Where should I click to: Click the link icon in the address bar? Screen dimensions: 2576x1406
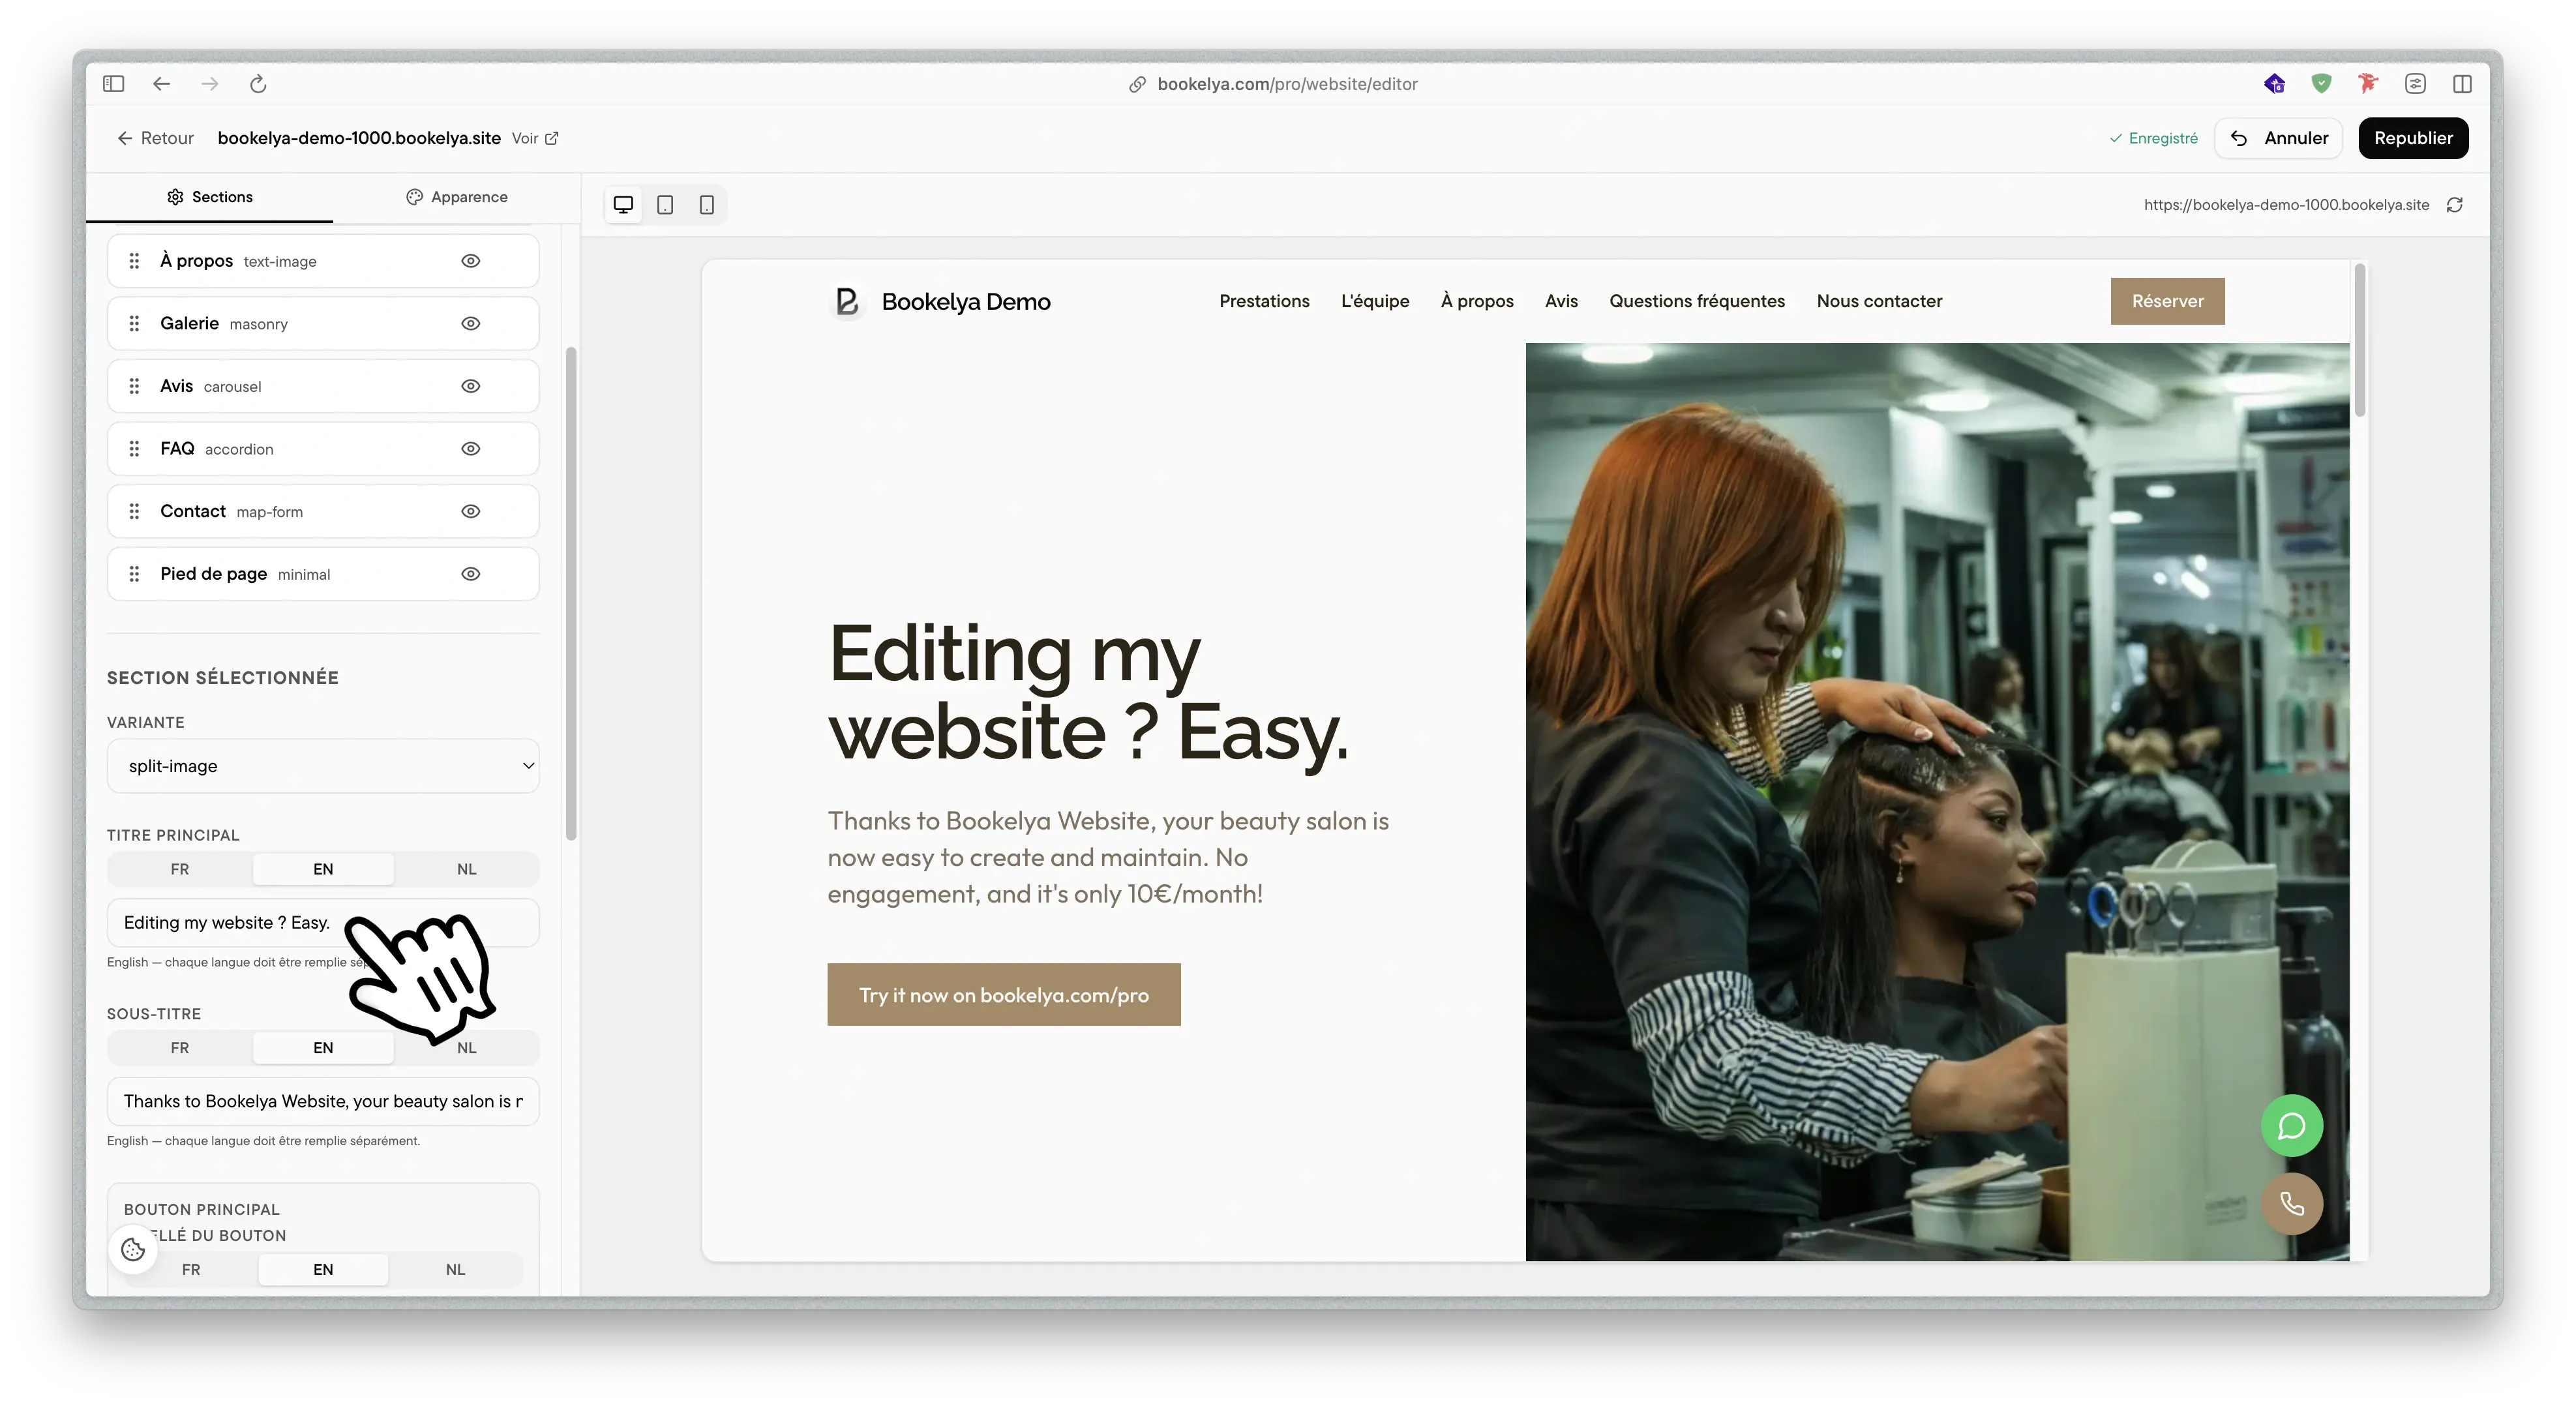tap(1137, 84)
